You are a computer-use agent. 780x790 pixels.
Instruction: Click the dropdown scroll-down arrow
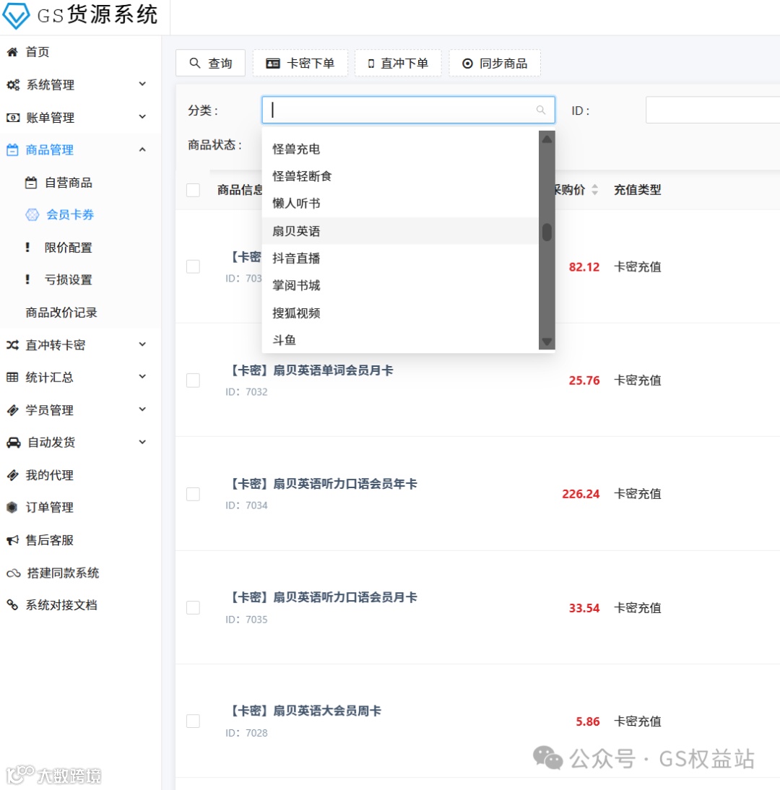[547, 342]
